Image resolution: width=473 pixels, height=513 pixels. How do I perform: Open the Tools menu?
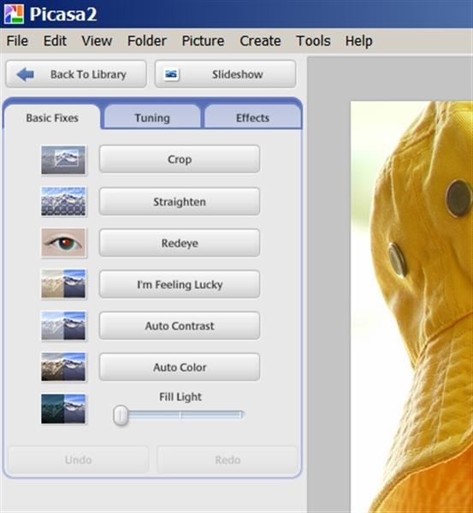click(x=313, y=41)
